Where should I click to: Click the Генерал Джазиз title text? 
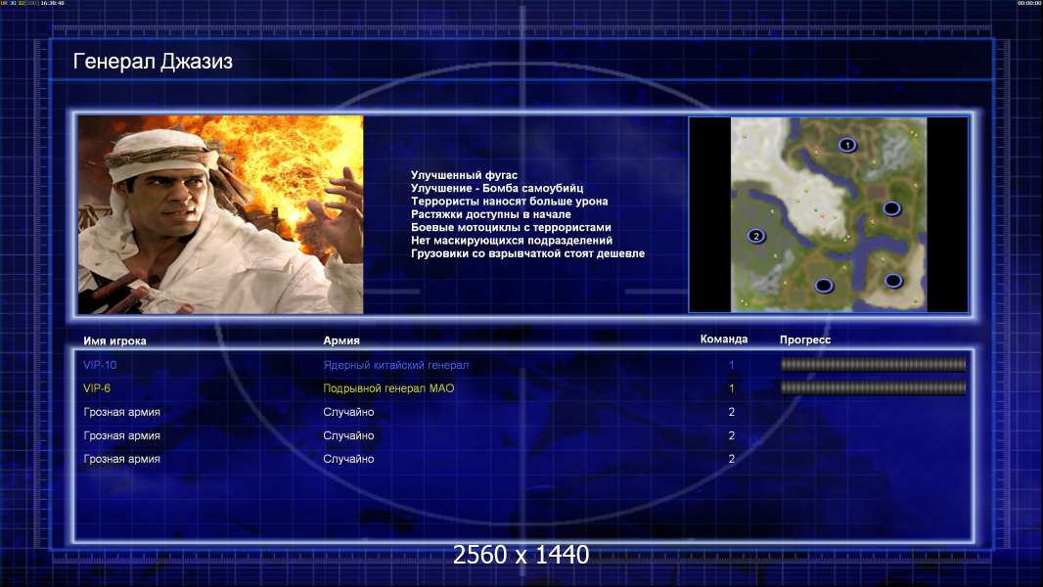click(153, 62)
